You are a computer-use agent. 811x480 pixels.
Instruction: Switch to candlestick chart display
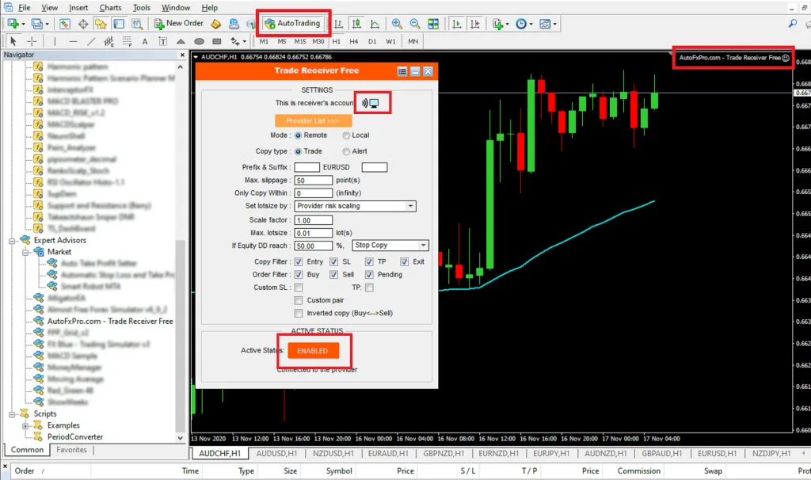click(356, 24)
